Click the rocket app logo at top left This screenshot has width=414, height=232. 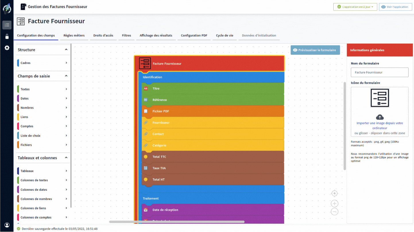pos(7,9)
